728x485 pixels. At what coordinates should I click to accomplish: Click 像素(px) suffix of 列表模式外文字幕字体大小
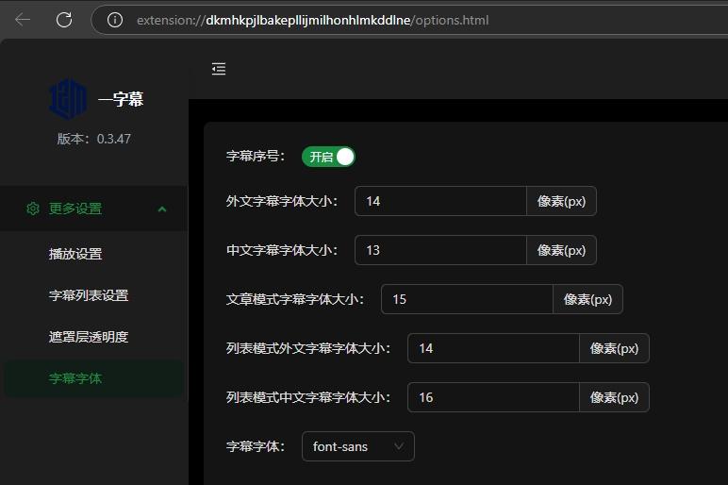[614, 348]
